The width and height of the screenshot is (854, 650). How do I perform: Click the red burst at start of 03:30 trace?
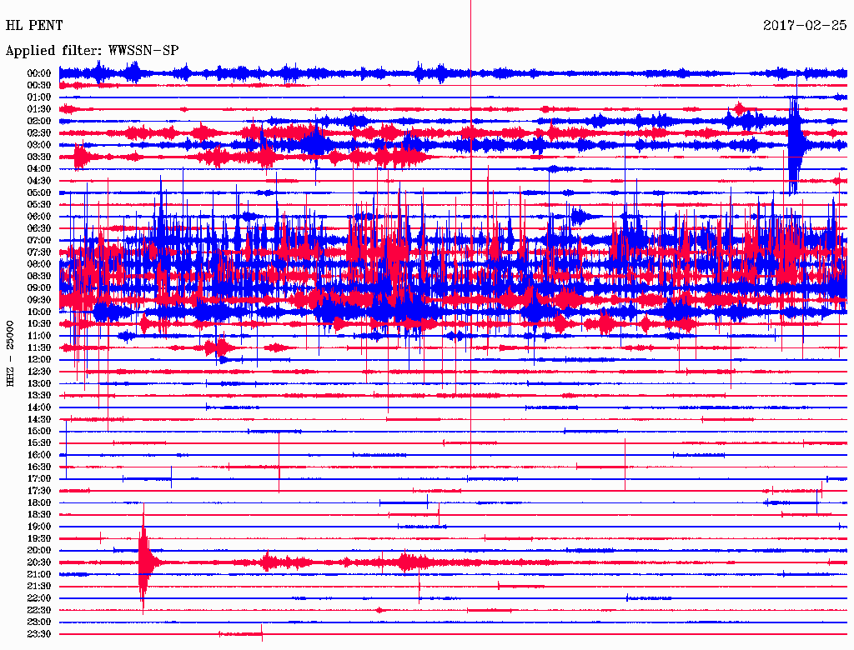coord(81,157)
